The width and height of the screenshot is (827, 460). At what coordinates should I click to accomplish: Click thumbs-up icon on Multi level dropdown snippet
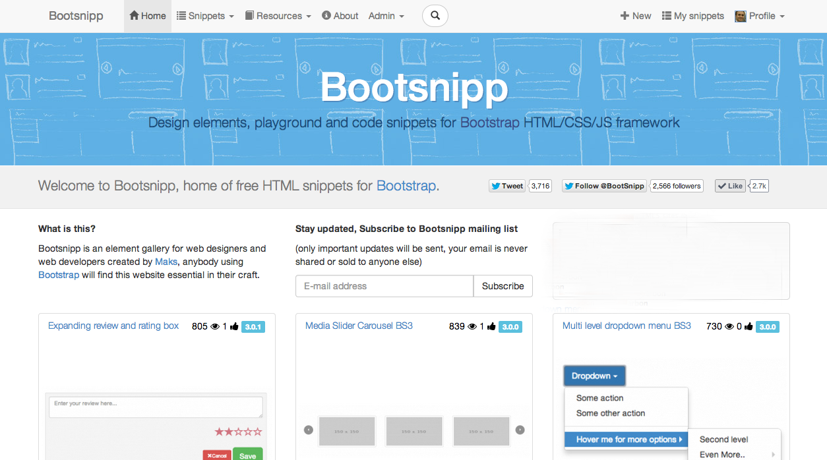(749, 326)
